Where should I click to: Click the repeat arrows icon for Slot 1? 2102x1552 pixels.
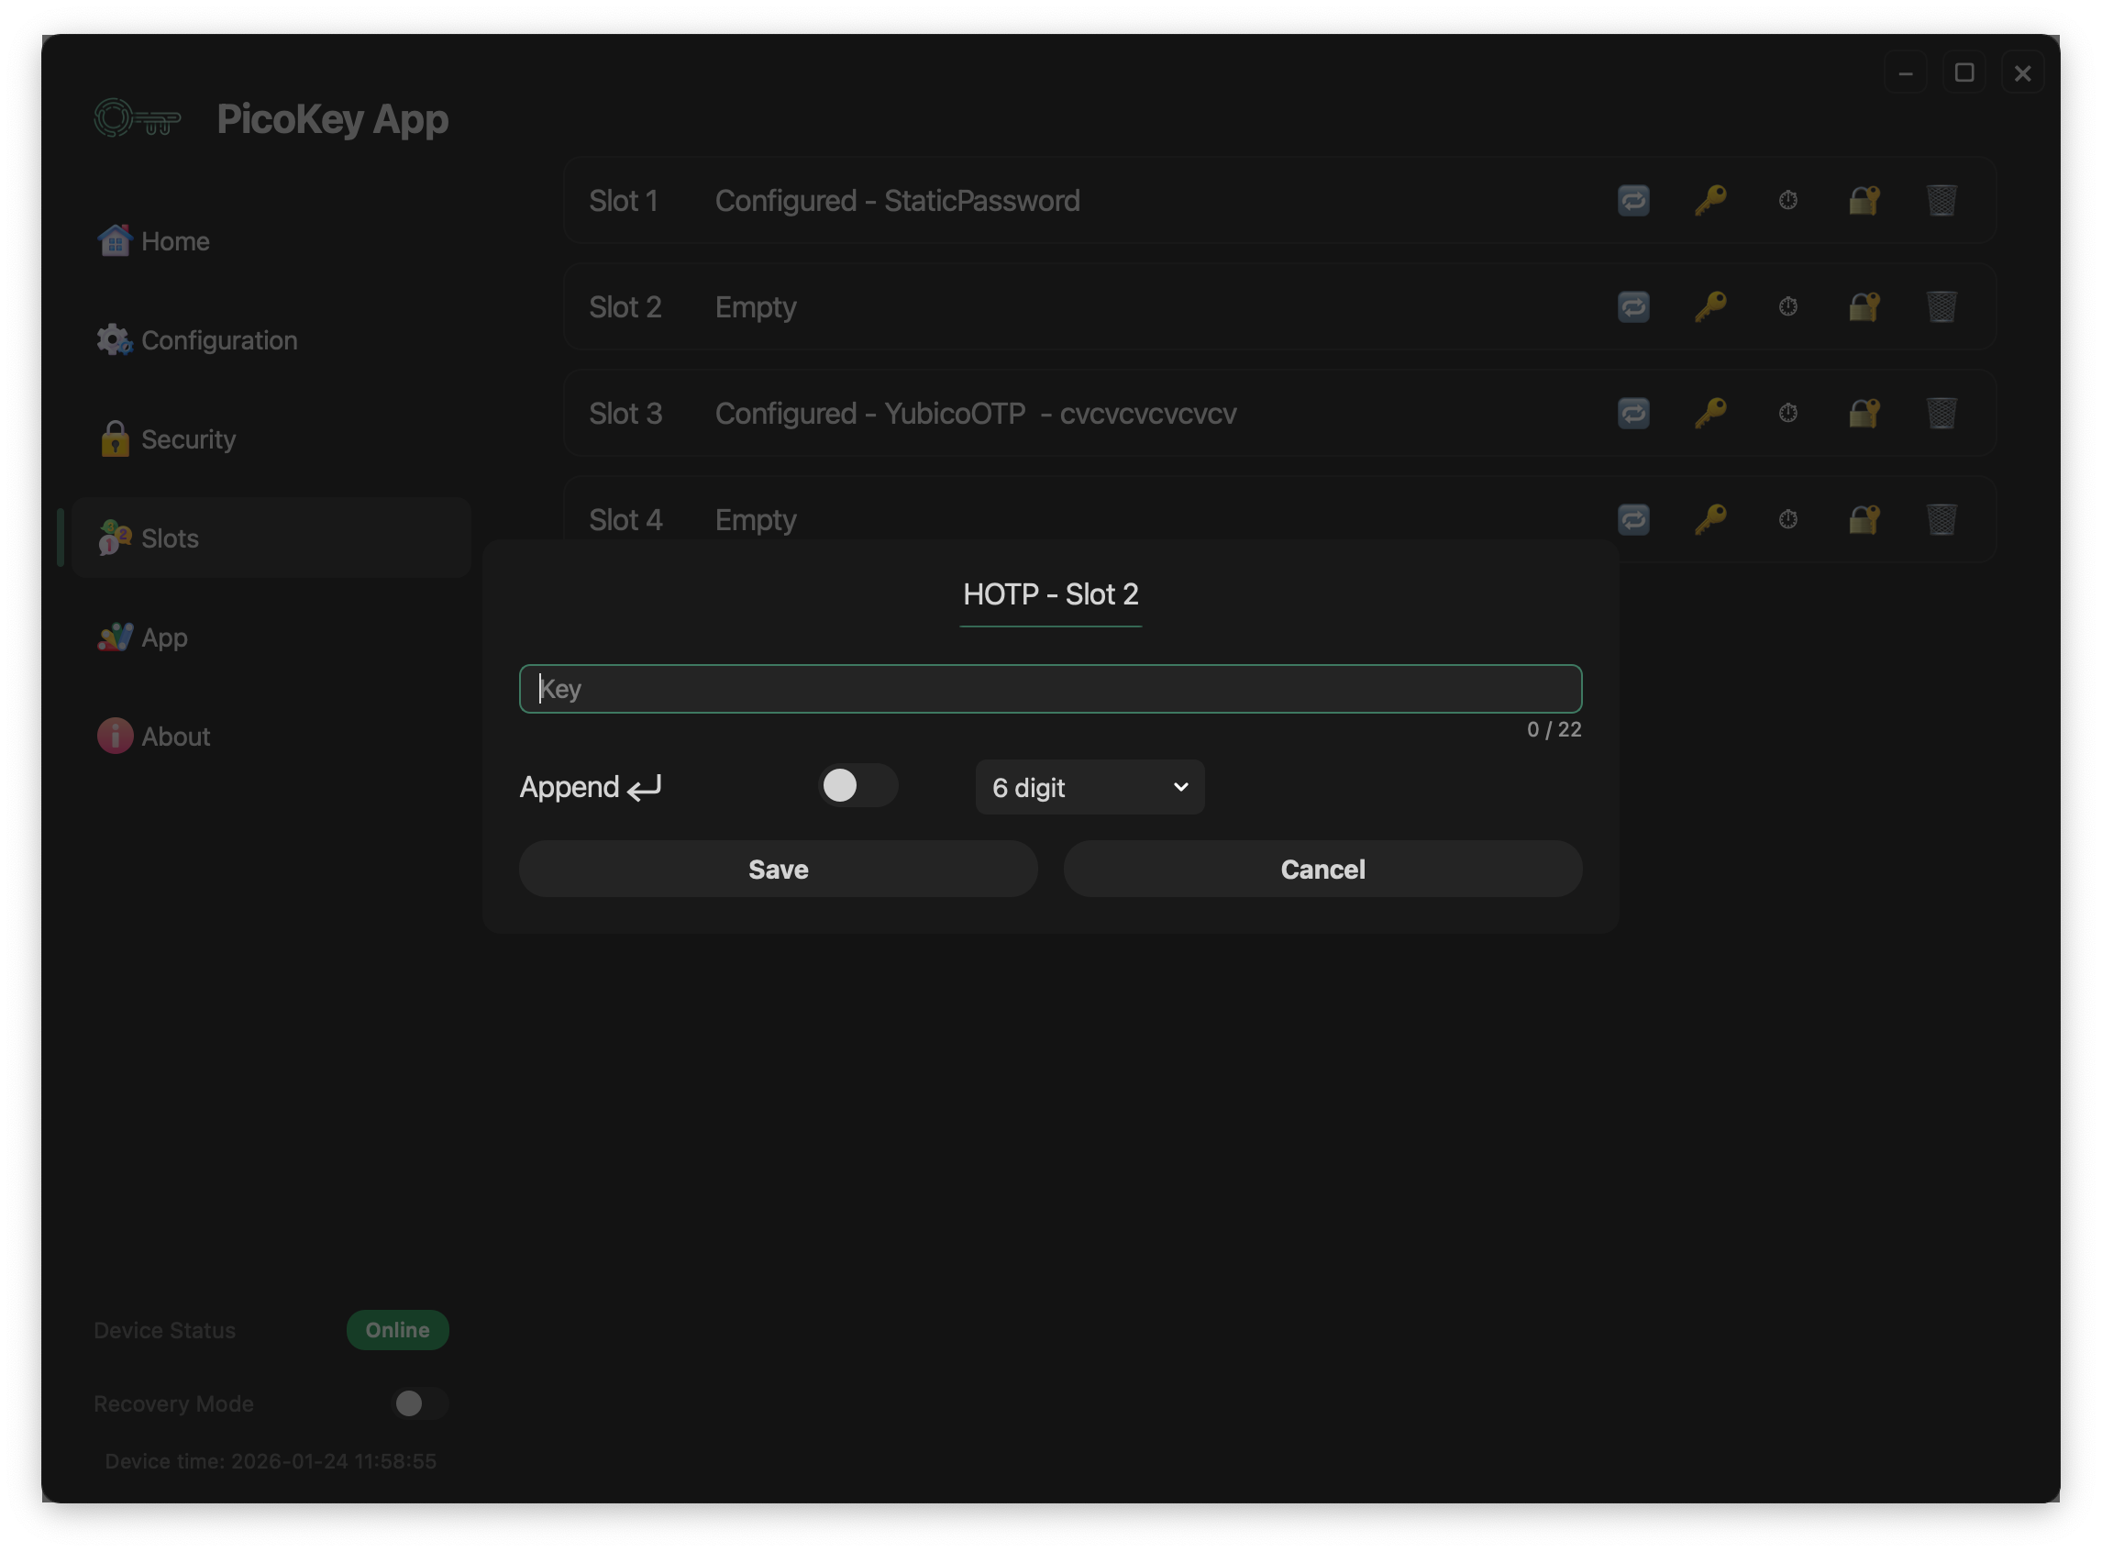pos(1633,200)
